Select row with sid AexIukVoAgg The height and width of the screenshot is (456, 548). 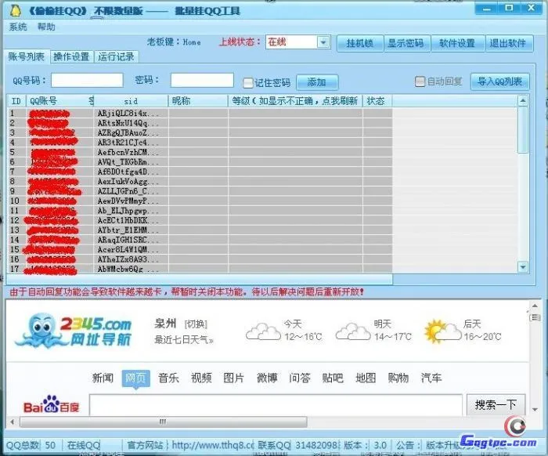(x=200, y=181)
